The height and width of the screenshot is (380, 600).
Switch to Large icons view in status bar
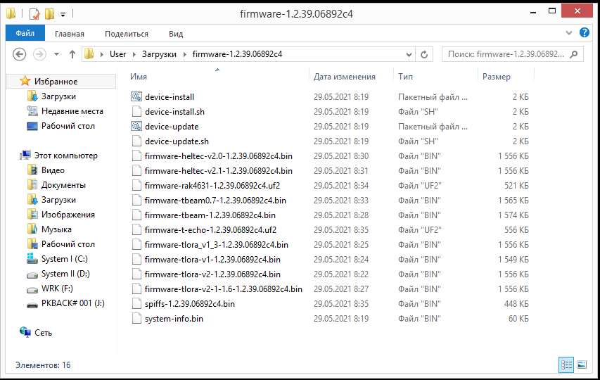(582, 365)
